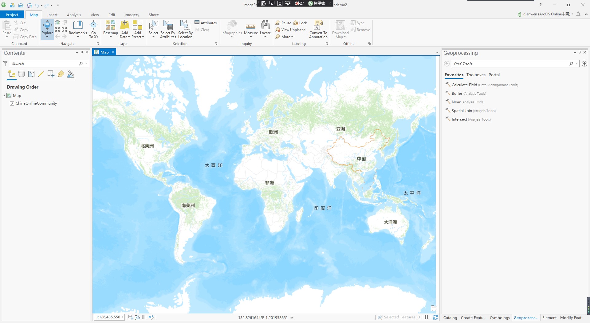Click Convert To Annotation in Labeling group
The width and height of the screenshot is (590, 323).
[x=318, y=29]
